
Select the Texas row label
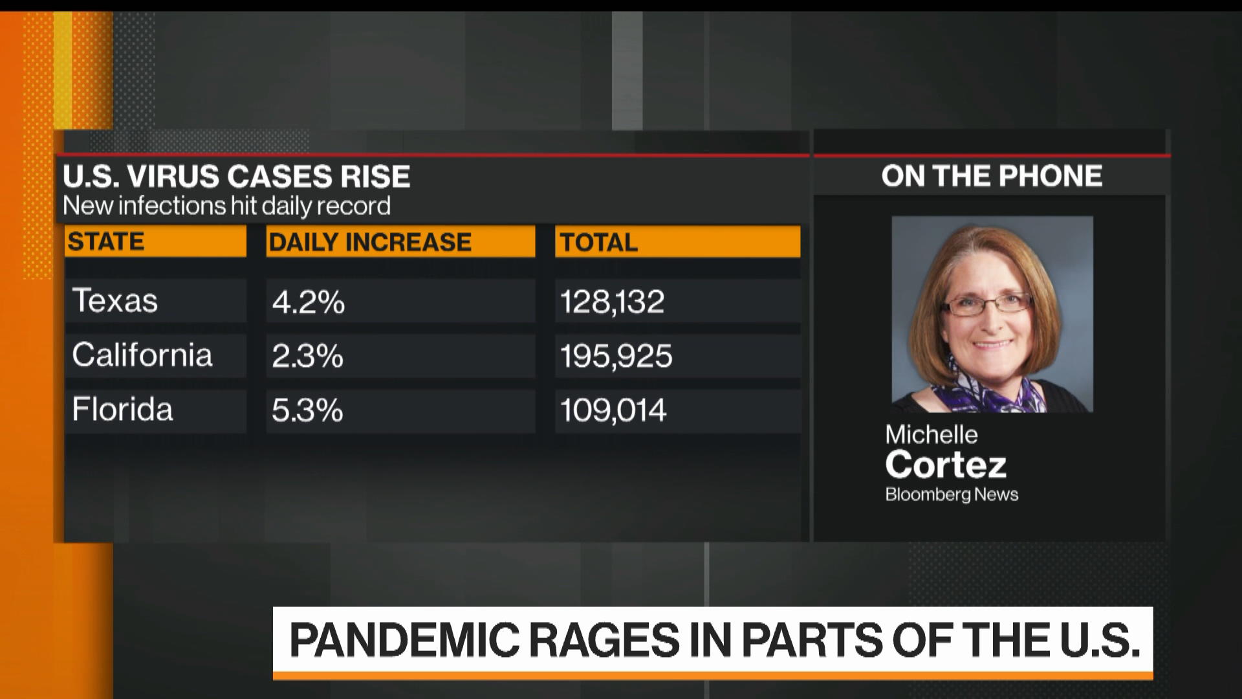pos(115,301)
